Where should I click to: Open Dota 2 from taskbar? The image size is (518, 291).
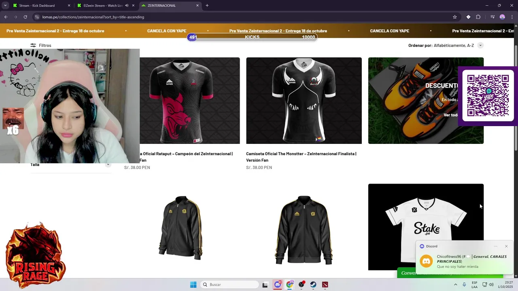[325, 285]
